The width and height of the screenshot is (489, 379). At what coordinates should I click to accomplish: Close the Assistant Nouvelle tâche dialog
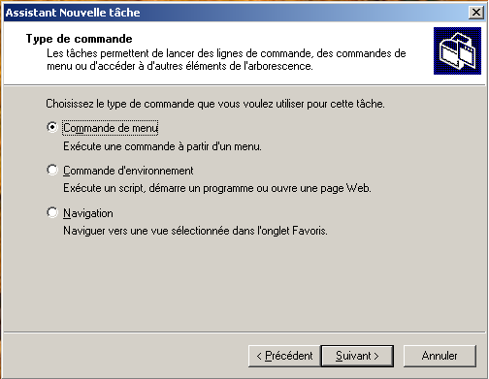[476, 13]
